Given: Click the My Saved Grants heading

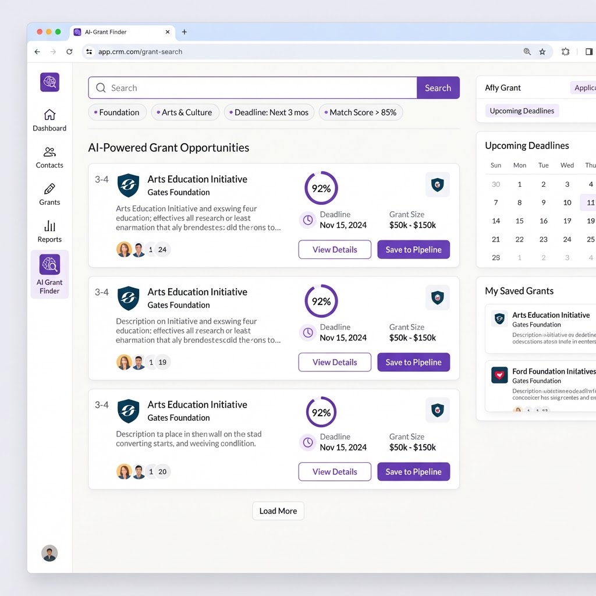Looking at the screenshot, I should coord(519,291).
